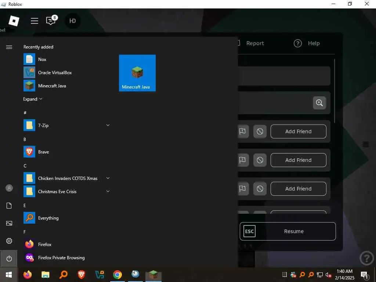The width and height of the screenshot is (376, 282).
Task: Launch Brave from the Start list
Action: pos(67,152)
